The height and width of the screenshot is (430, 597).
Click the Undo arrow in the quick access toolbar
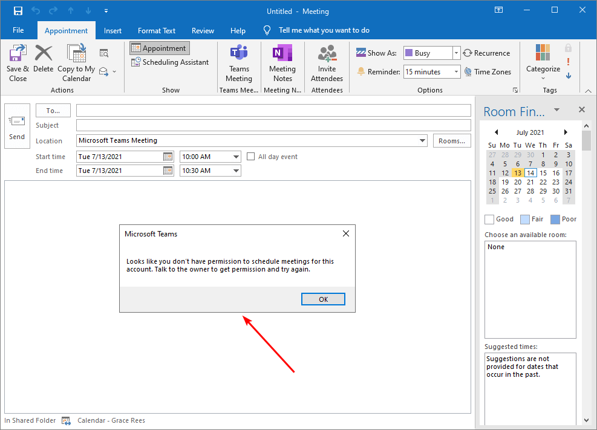click(36, 11)
